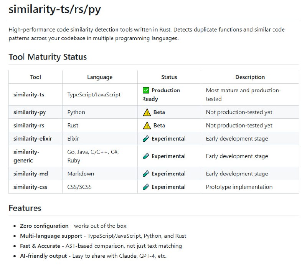Click the Features section heading

point(25,208)
